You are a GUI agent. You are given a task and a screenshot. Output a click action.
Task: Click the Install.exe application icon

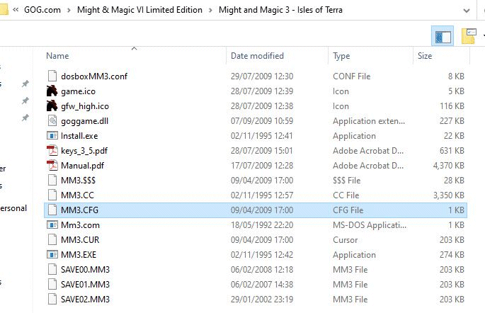[x=52, y=135]
